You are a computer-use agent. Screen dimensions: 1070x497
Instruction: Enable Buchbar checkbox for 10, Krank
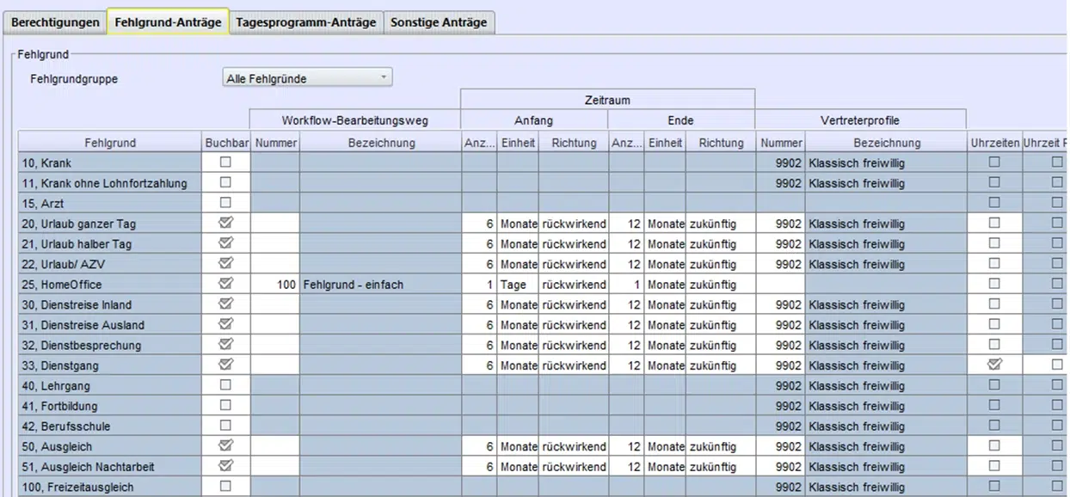[226, 163]
